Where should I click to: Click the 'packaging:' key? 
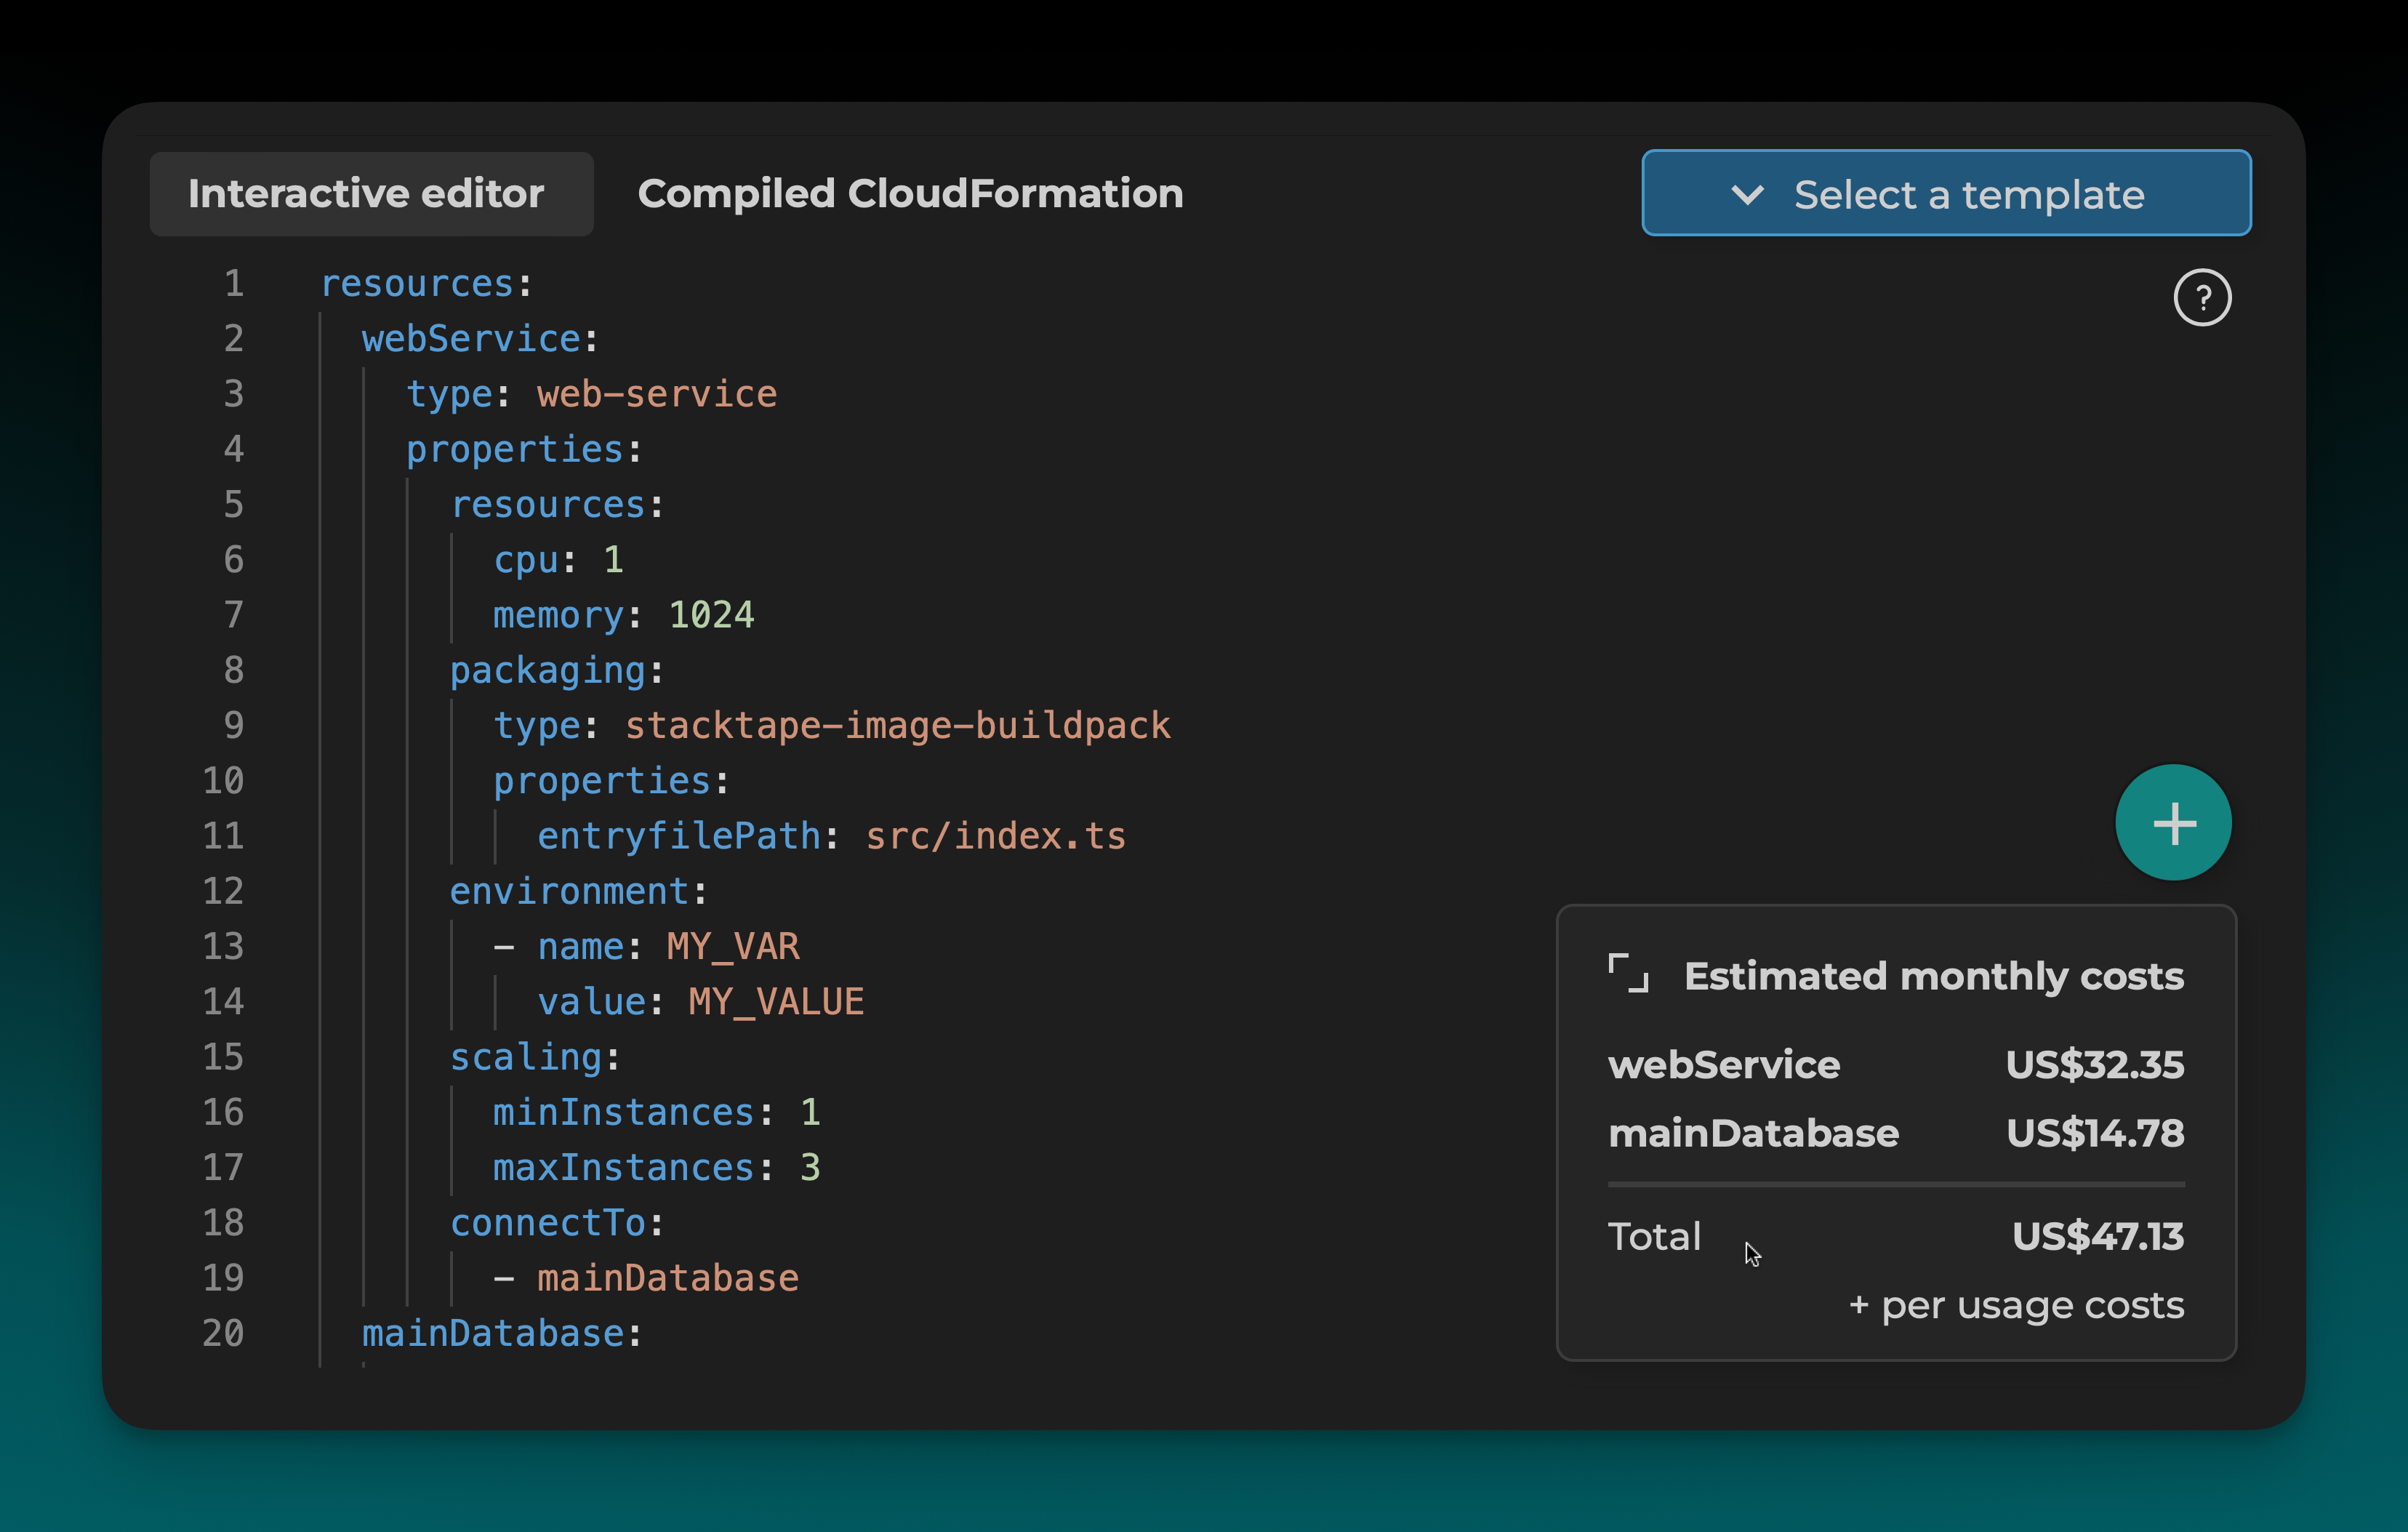pyautogui.click(x=557, y=671)
